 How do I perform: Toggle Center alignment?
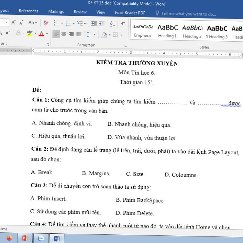coord(64,34)
